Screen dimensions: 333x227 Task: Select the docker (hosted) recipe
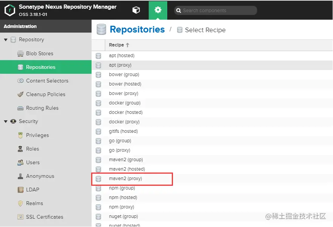click(212, 112)
